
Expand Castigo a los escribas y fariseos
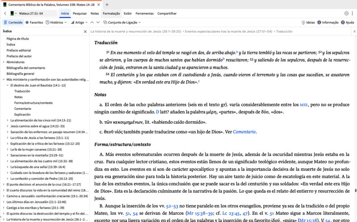(4, 208)
